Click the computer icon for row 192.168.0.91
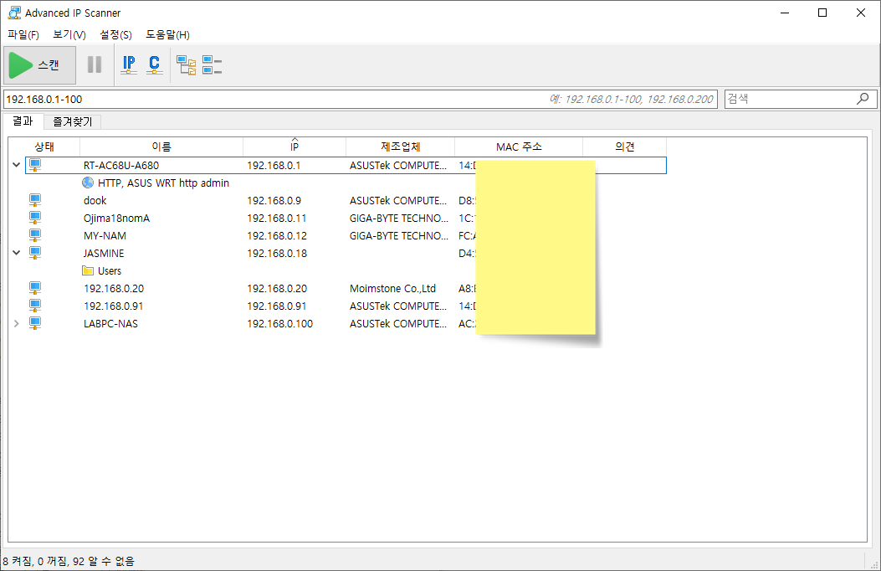 [35, 305]
